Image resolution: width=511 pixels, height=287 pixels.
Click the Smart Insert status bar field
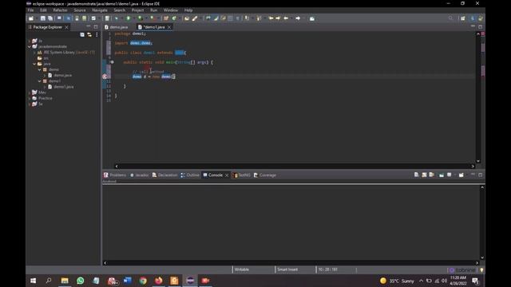287,269
